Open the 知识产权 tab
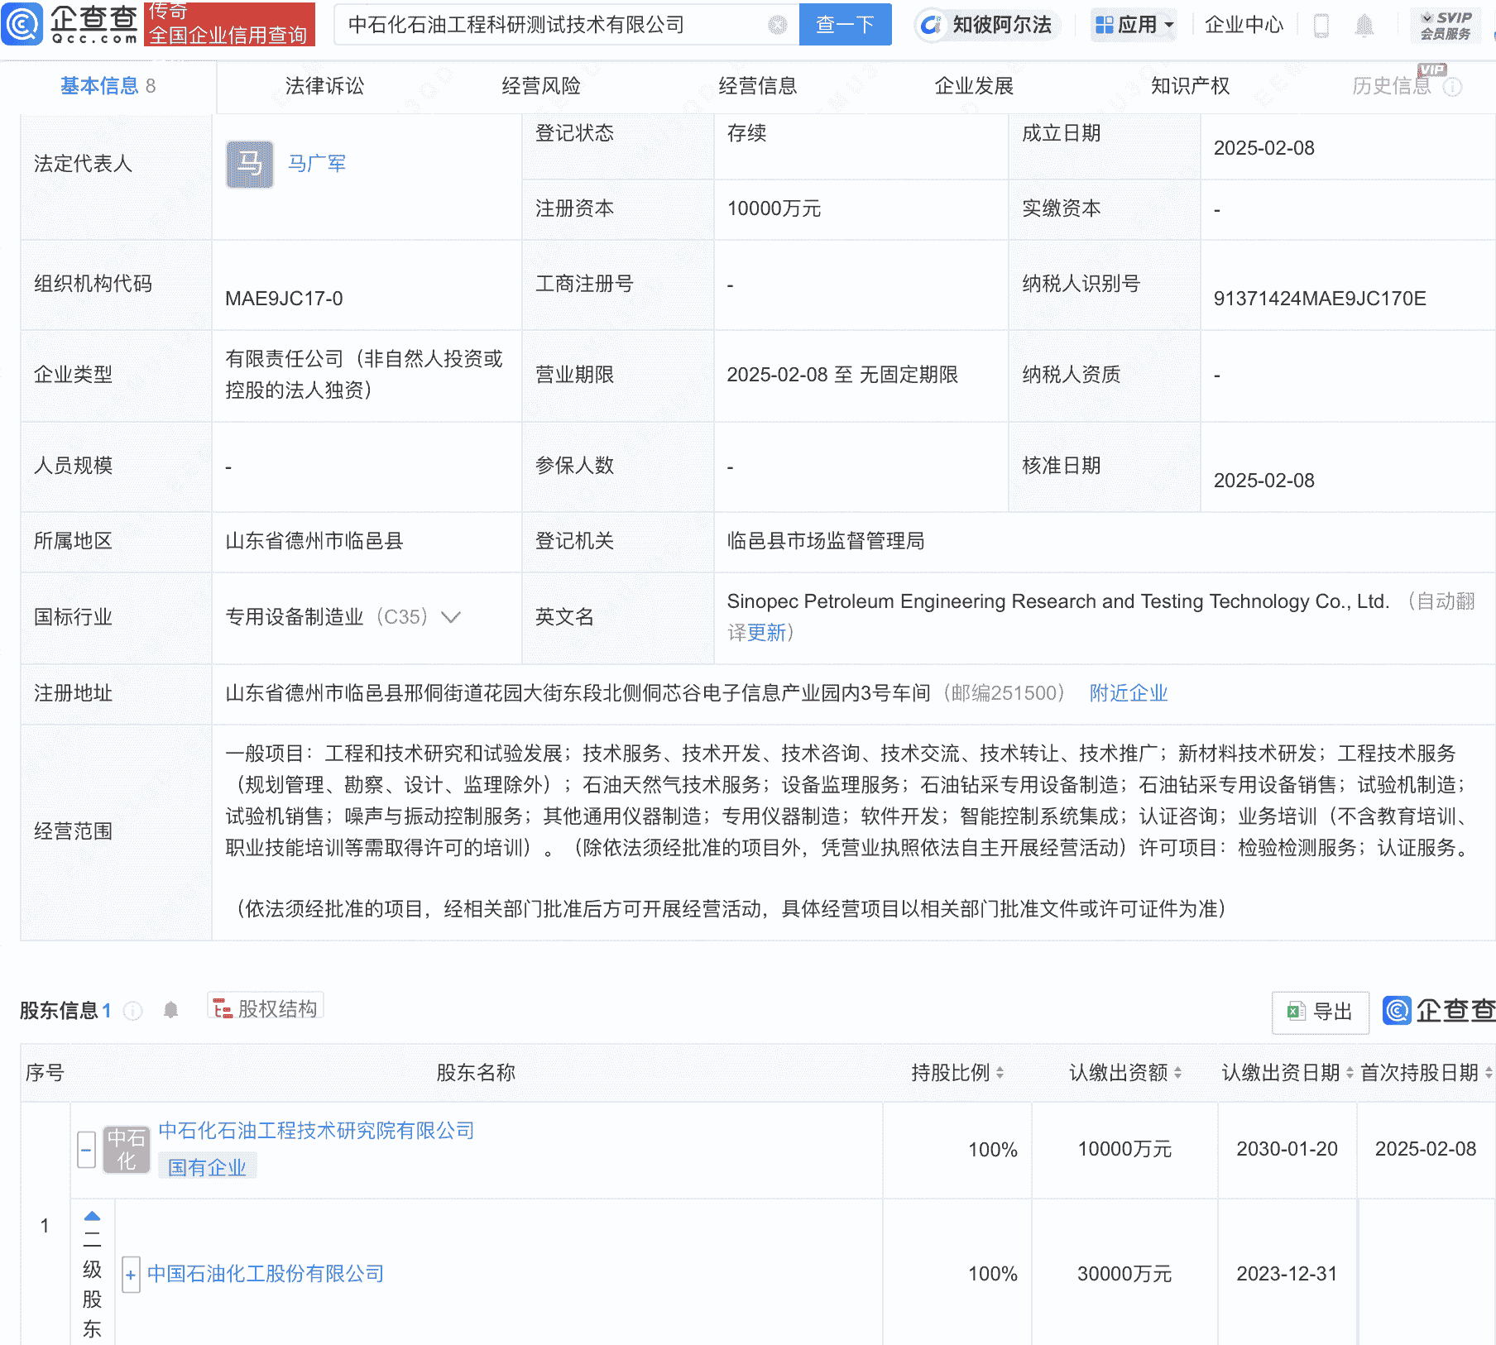The width and height of the screenshot is (1496, 1345). [1189, 85]
